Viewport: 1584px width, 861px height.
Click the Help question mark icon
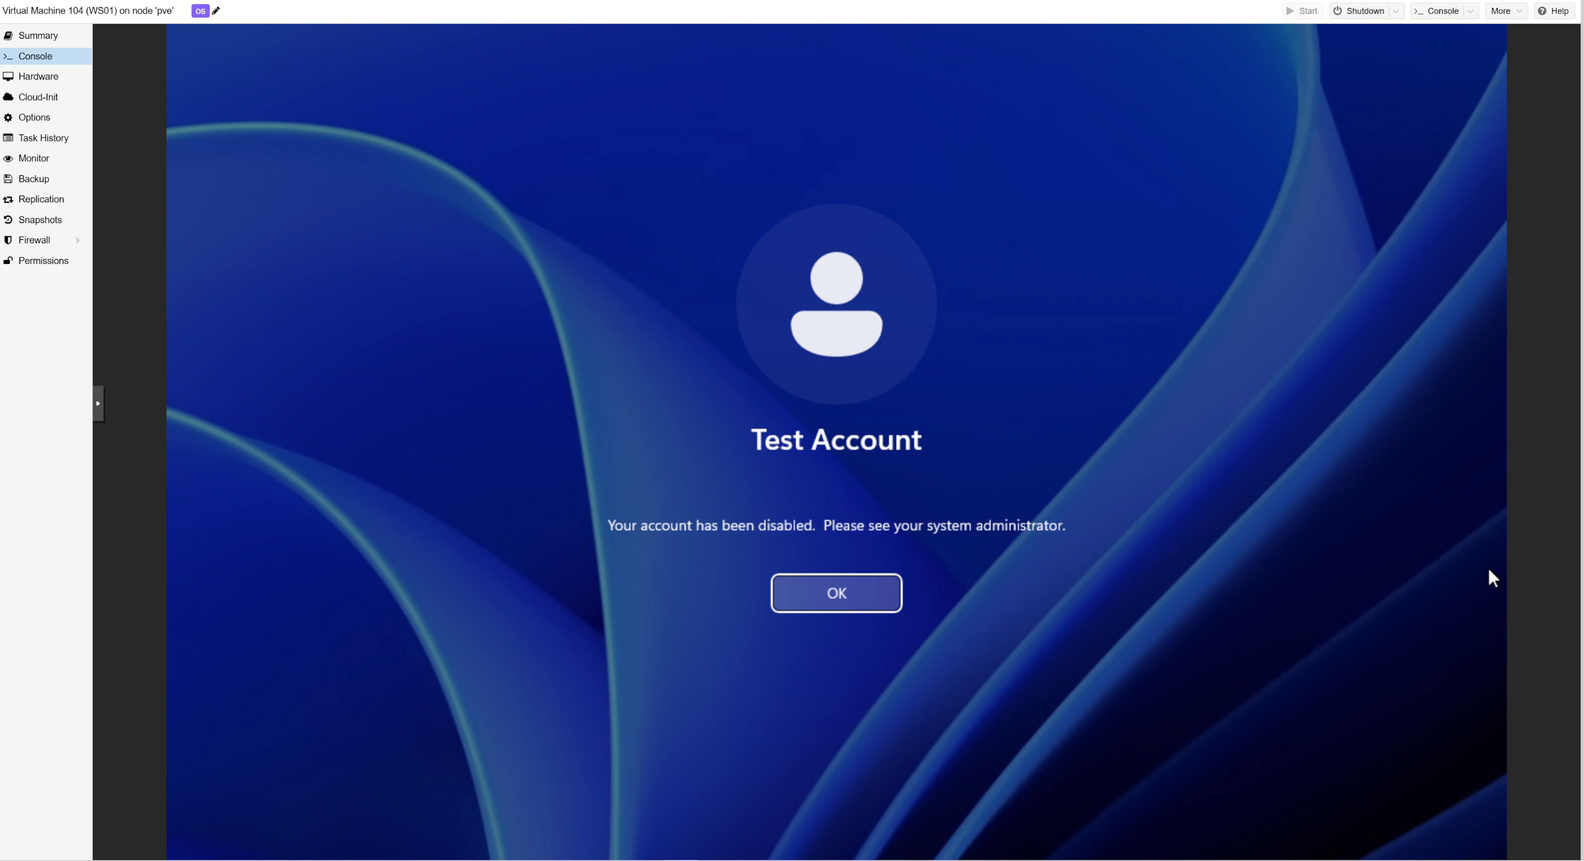point(1542,11)
